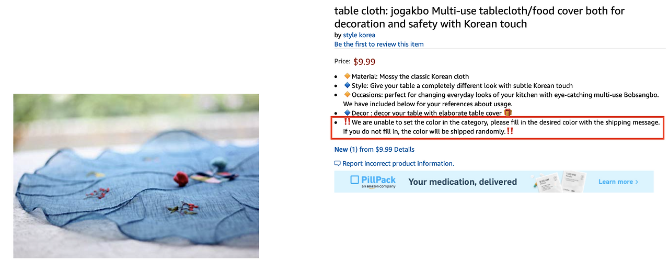Click the orange diamond beside Material

pyautogui.click(x=347, y=76)
